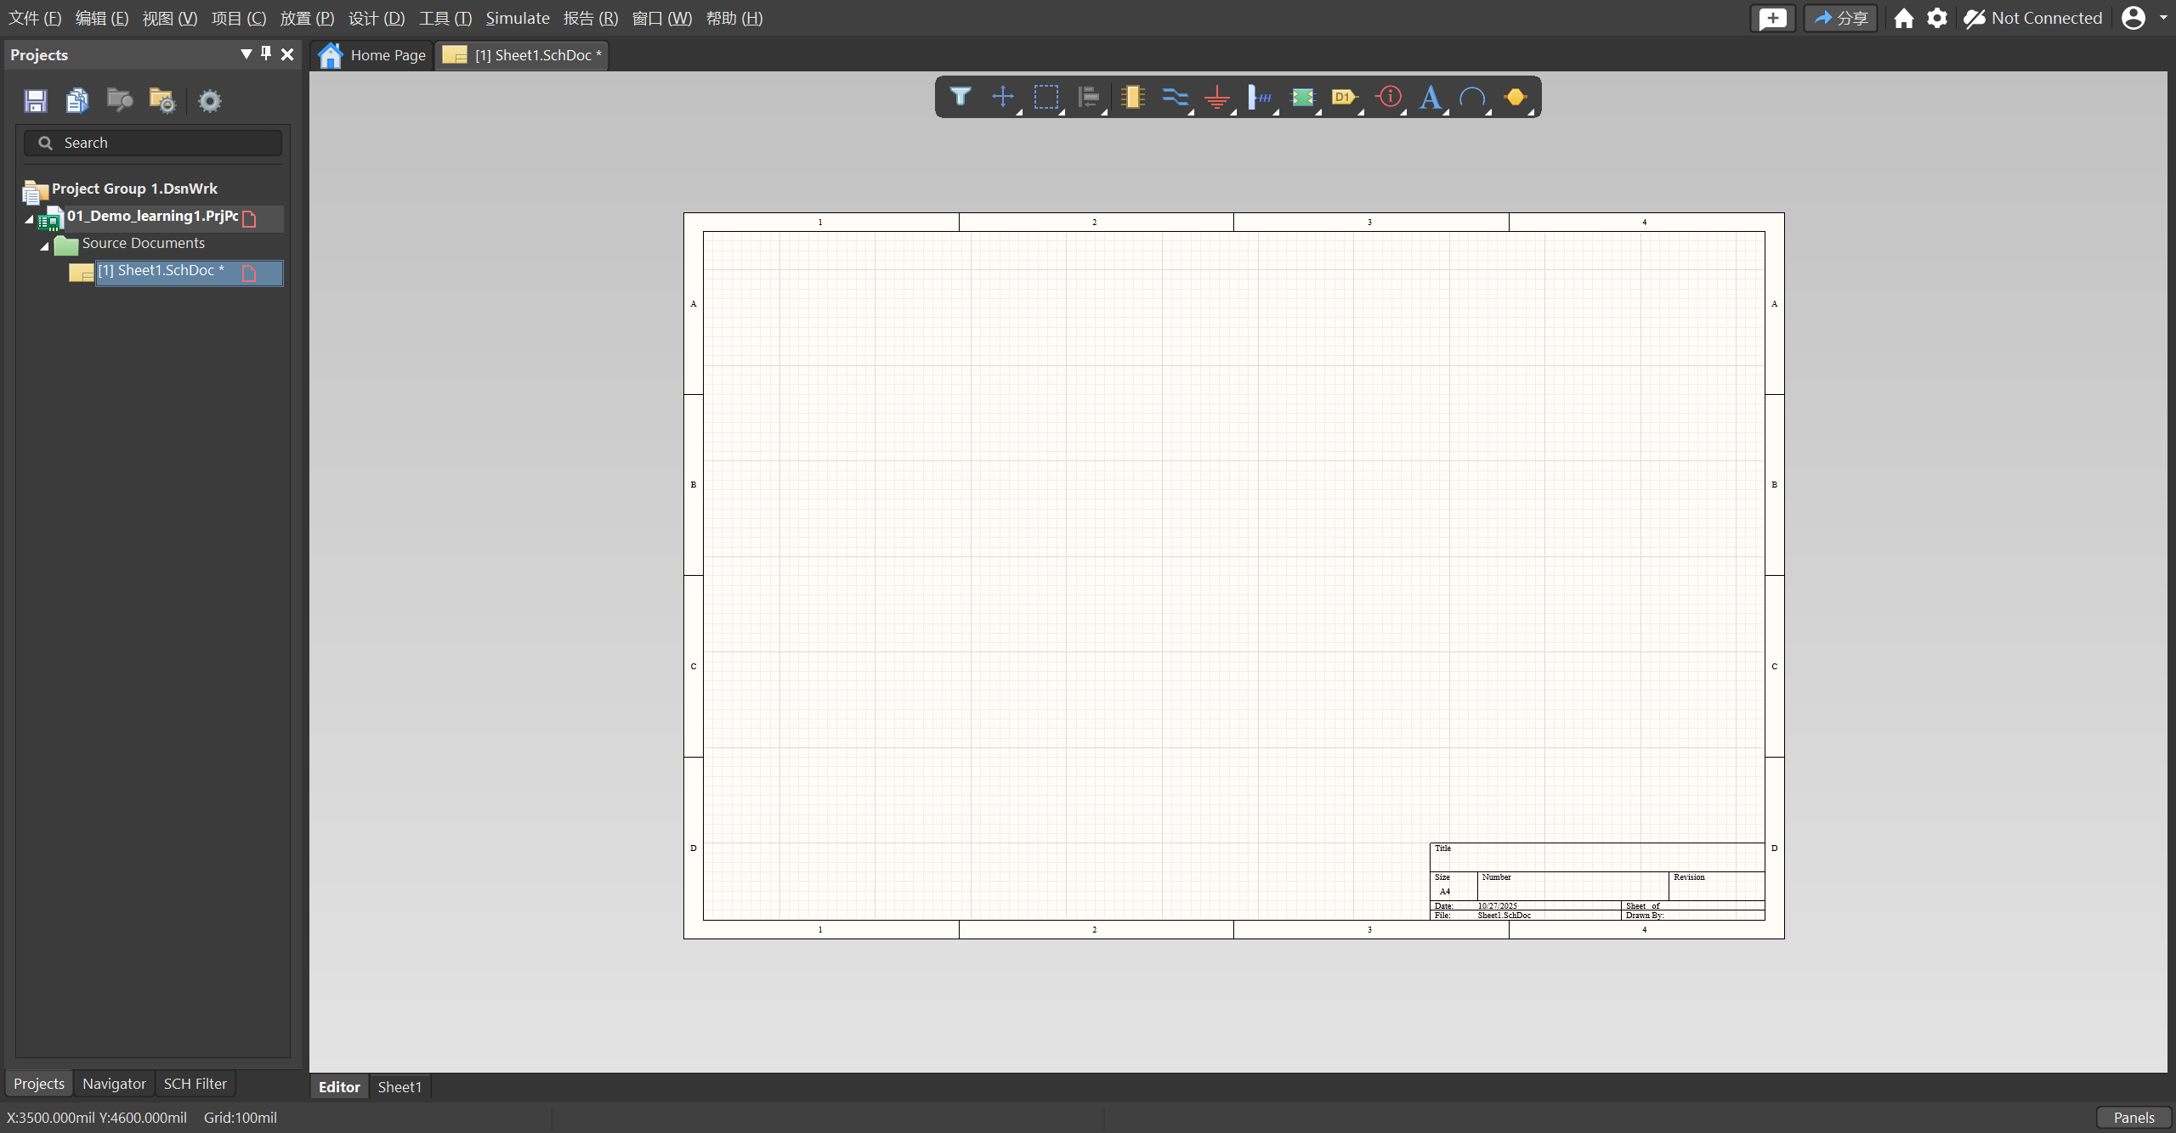The width and height of the screenshot is (2176, 1133).
Task: Click the 分享 share button
Action: click(x=1840, y=18)
